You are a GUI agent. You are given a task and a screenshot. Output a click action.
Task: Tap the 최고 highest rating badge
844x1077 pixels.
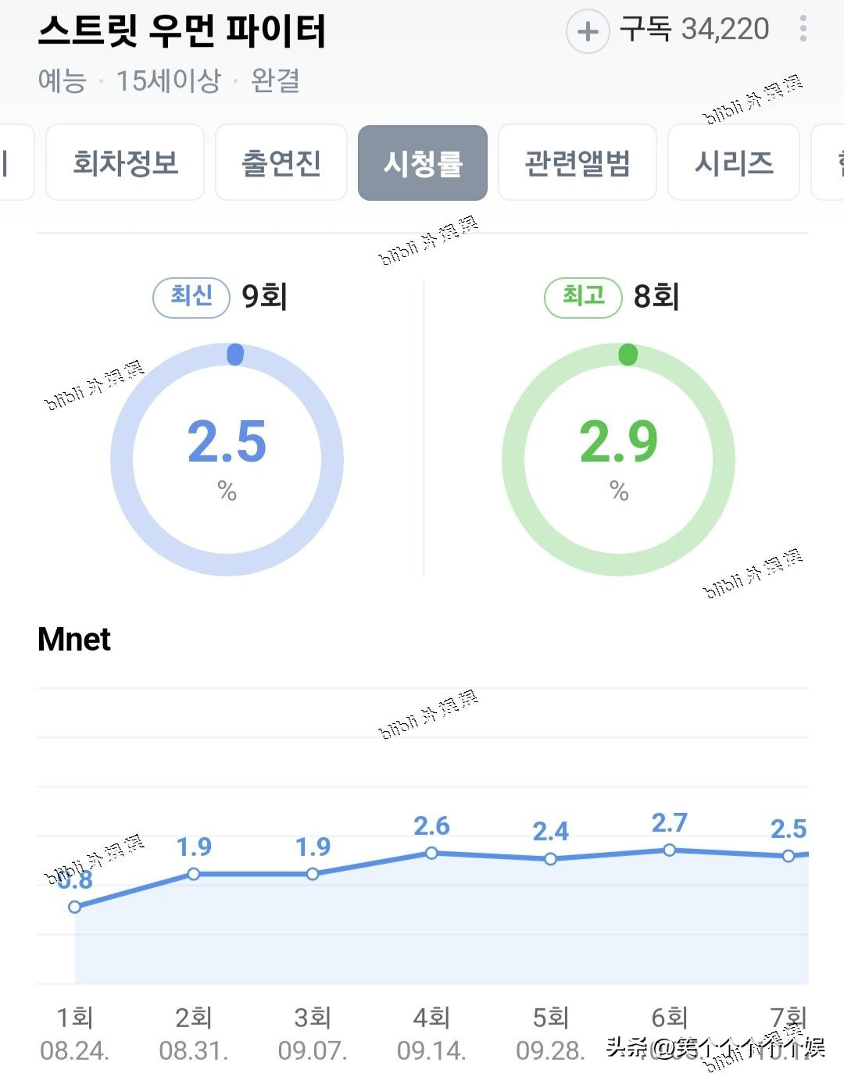[x=583, y=297]
